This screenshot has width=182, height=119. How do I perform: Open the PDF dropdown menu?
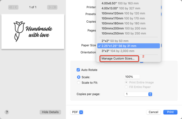(x=77, y=112)
